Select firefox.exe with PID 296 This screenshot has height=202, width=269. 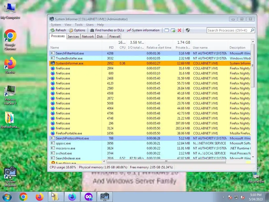pos(150,123)
